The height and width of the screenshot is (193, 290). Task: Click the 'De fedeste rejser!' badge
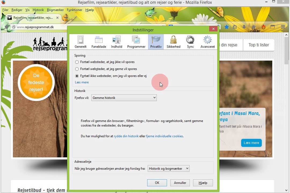click(x=36, y=83)
